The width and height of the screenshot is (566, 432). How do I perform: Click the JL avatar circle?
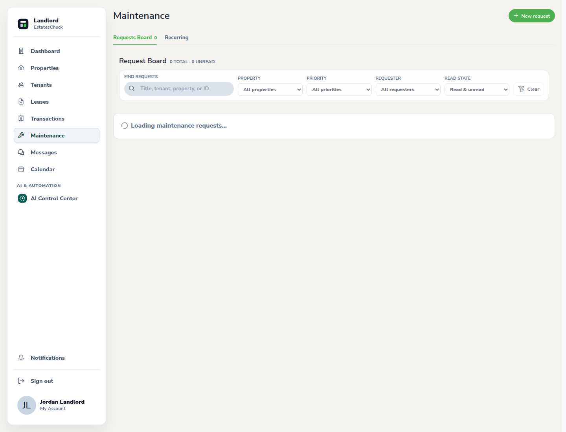pyautogui.click(x=27, y=405)
